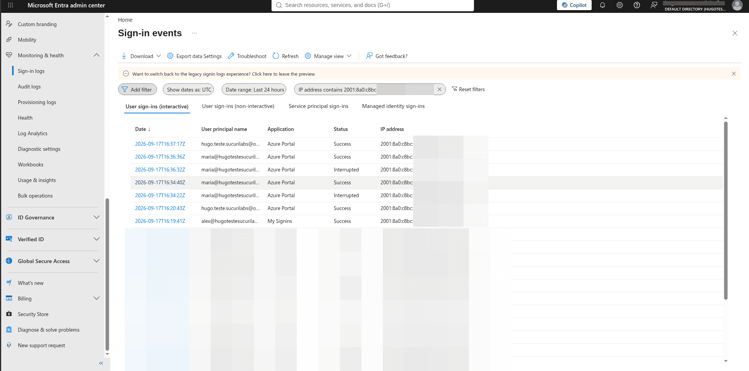Click the Security Store bag icon
The image size is (749, 371).
pos(9,314)
